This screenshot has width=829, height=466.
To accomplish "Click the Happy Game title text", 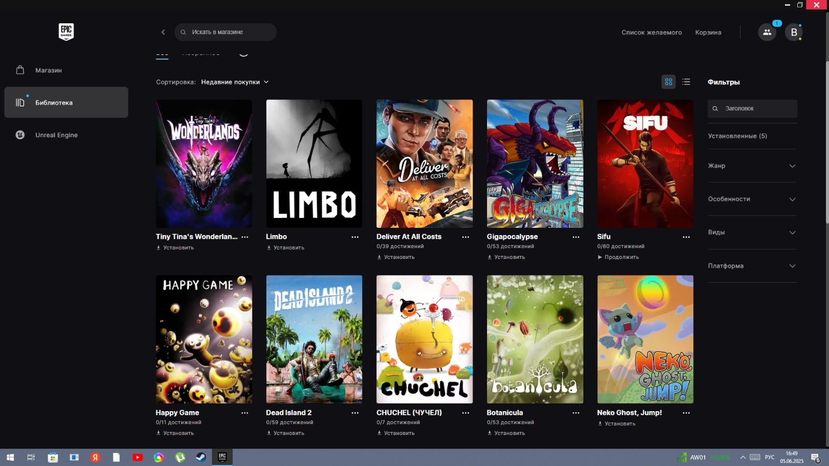I will tap(177, 413).
